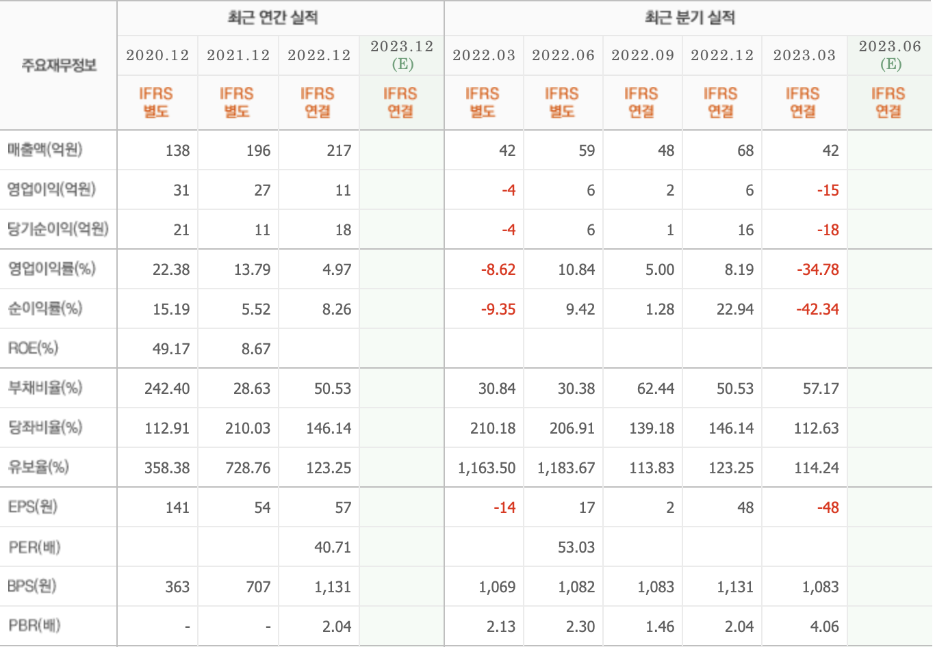Click the '유보율(%)' row label

point(38,467)
